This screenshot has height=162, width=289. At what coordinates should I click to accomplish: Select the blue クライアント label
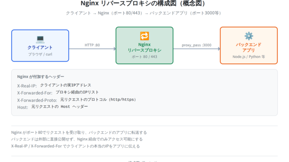40,47
